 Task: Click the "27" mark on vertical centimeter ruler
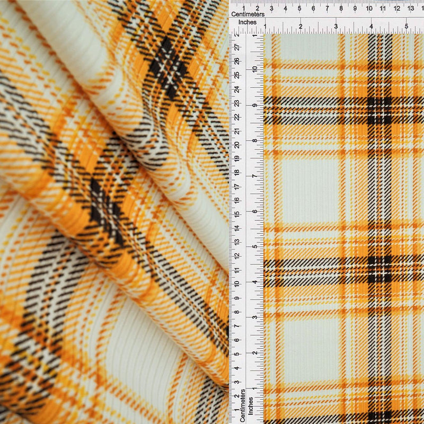coord(237,48)
